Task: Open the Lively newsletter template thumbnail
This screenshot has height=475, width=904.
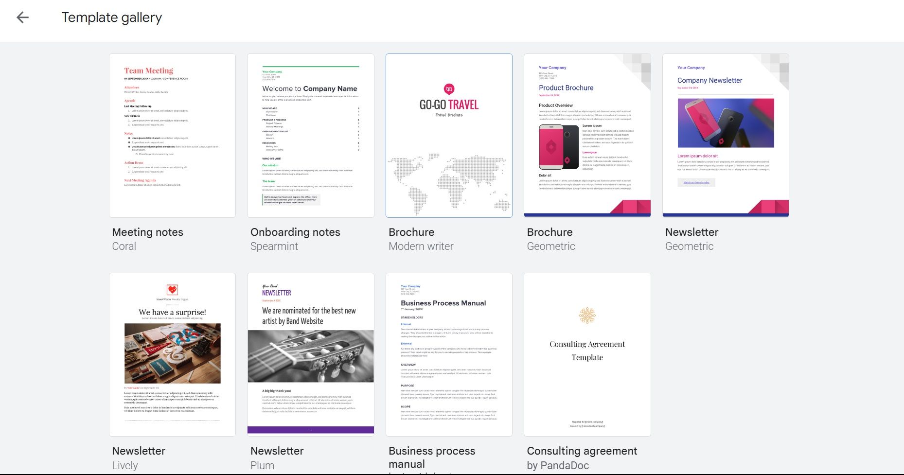Action: coord(172,354)
